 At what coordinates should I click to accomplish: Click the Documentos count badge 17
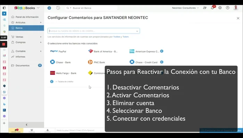(40, 65)
